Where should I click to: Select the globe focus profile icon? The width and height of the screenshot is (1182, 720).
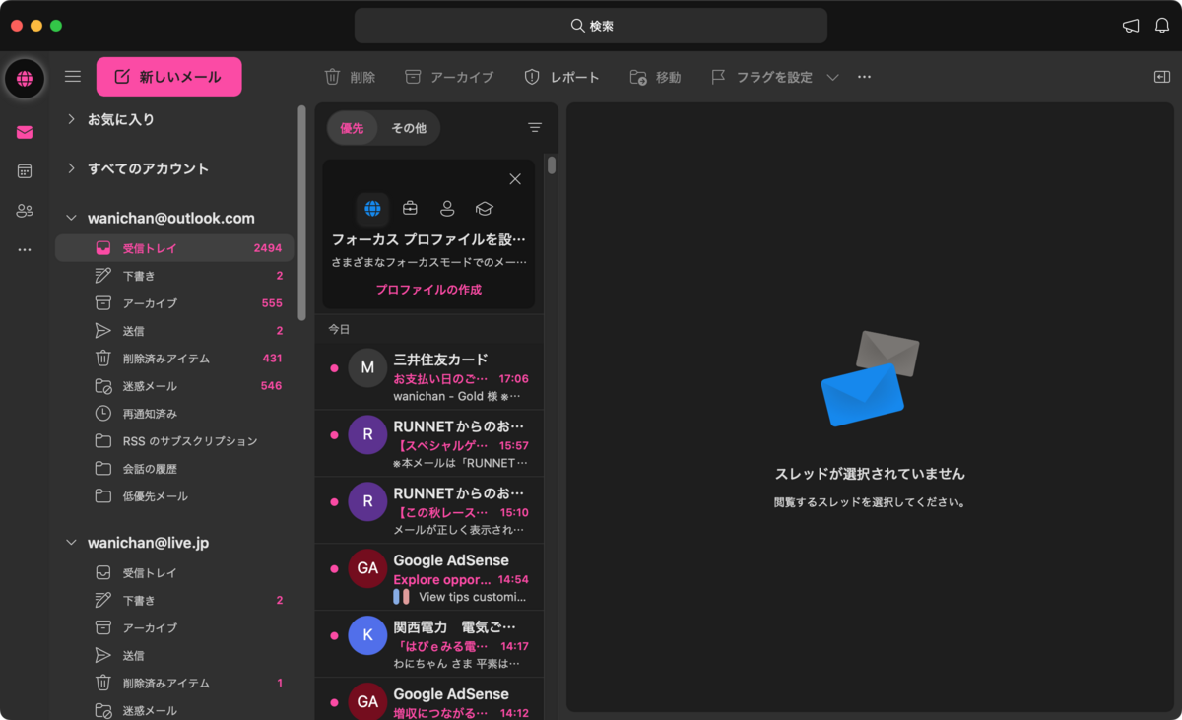[x=372, y=209]
